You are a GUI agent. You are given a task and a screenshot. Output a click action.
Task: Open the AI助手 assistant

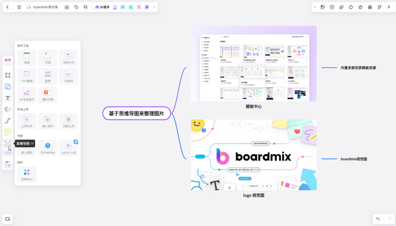click(102, 7)
